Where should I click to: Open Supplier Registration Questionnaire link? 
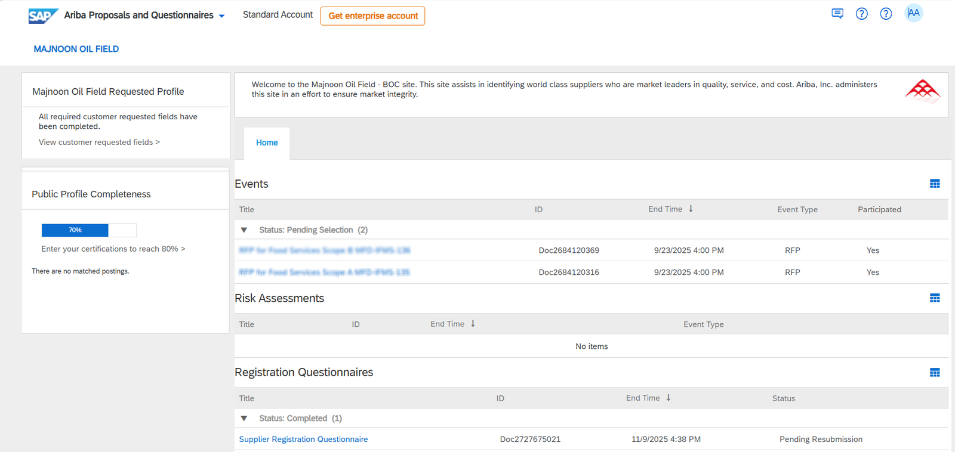coord(303,439)
